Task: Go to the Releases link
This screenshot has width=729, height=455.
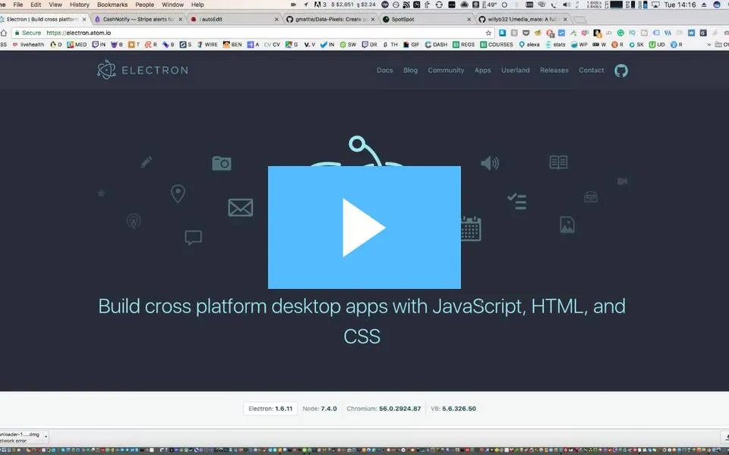Action: (554, 70)
